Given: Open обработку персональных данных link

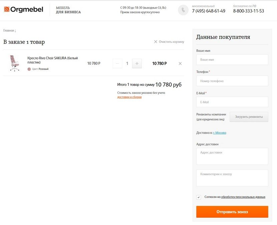Looking at the screenshot, I should coord(243,197).
